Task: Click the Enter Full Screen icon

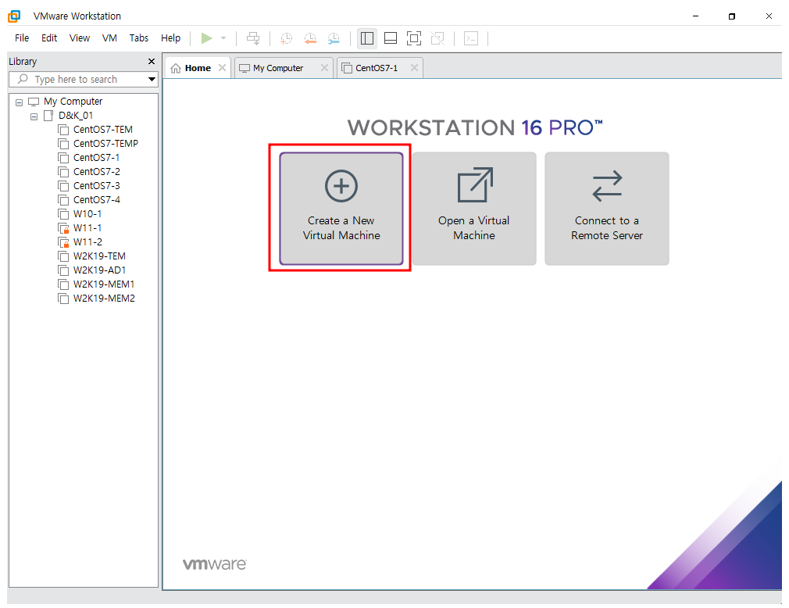Action: (x=413, y=38)
